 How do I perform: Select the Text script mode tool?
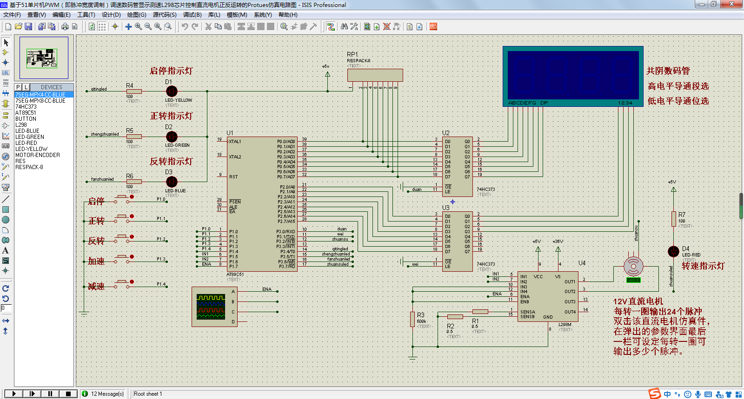click(x=6, y=83)
